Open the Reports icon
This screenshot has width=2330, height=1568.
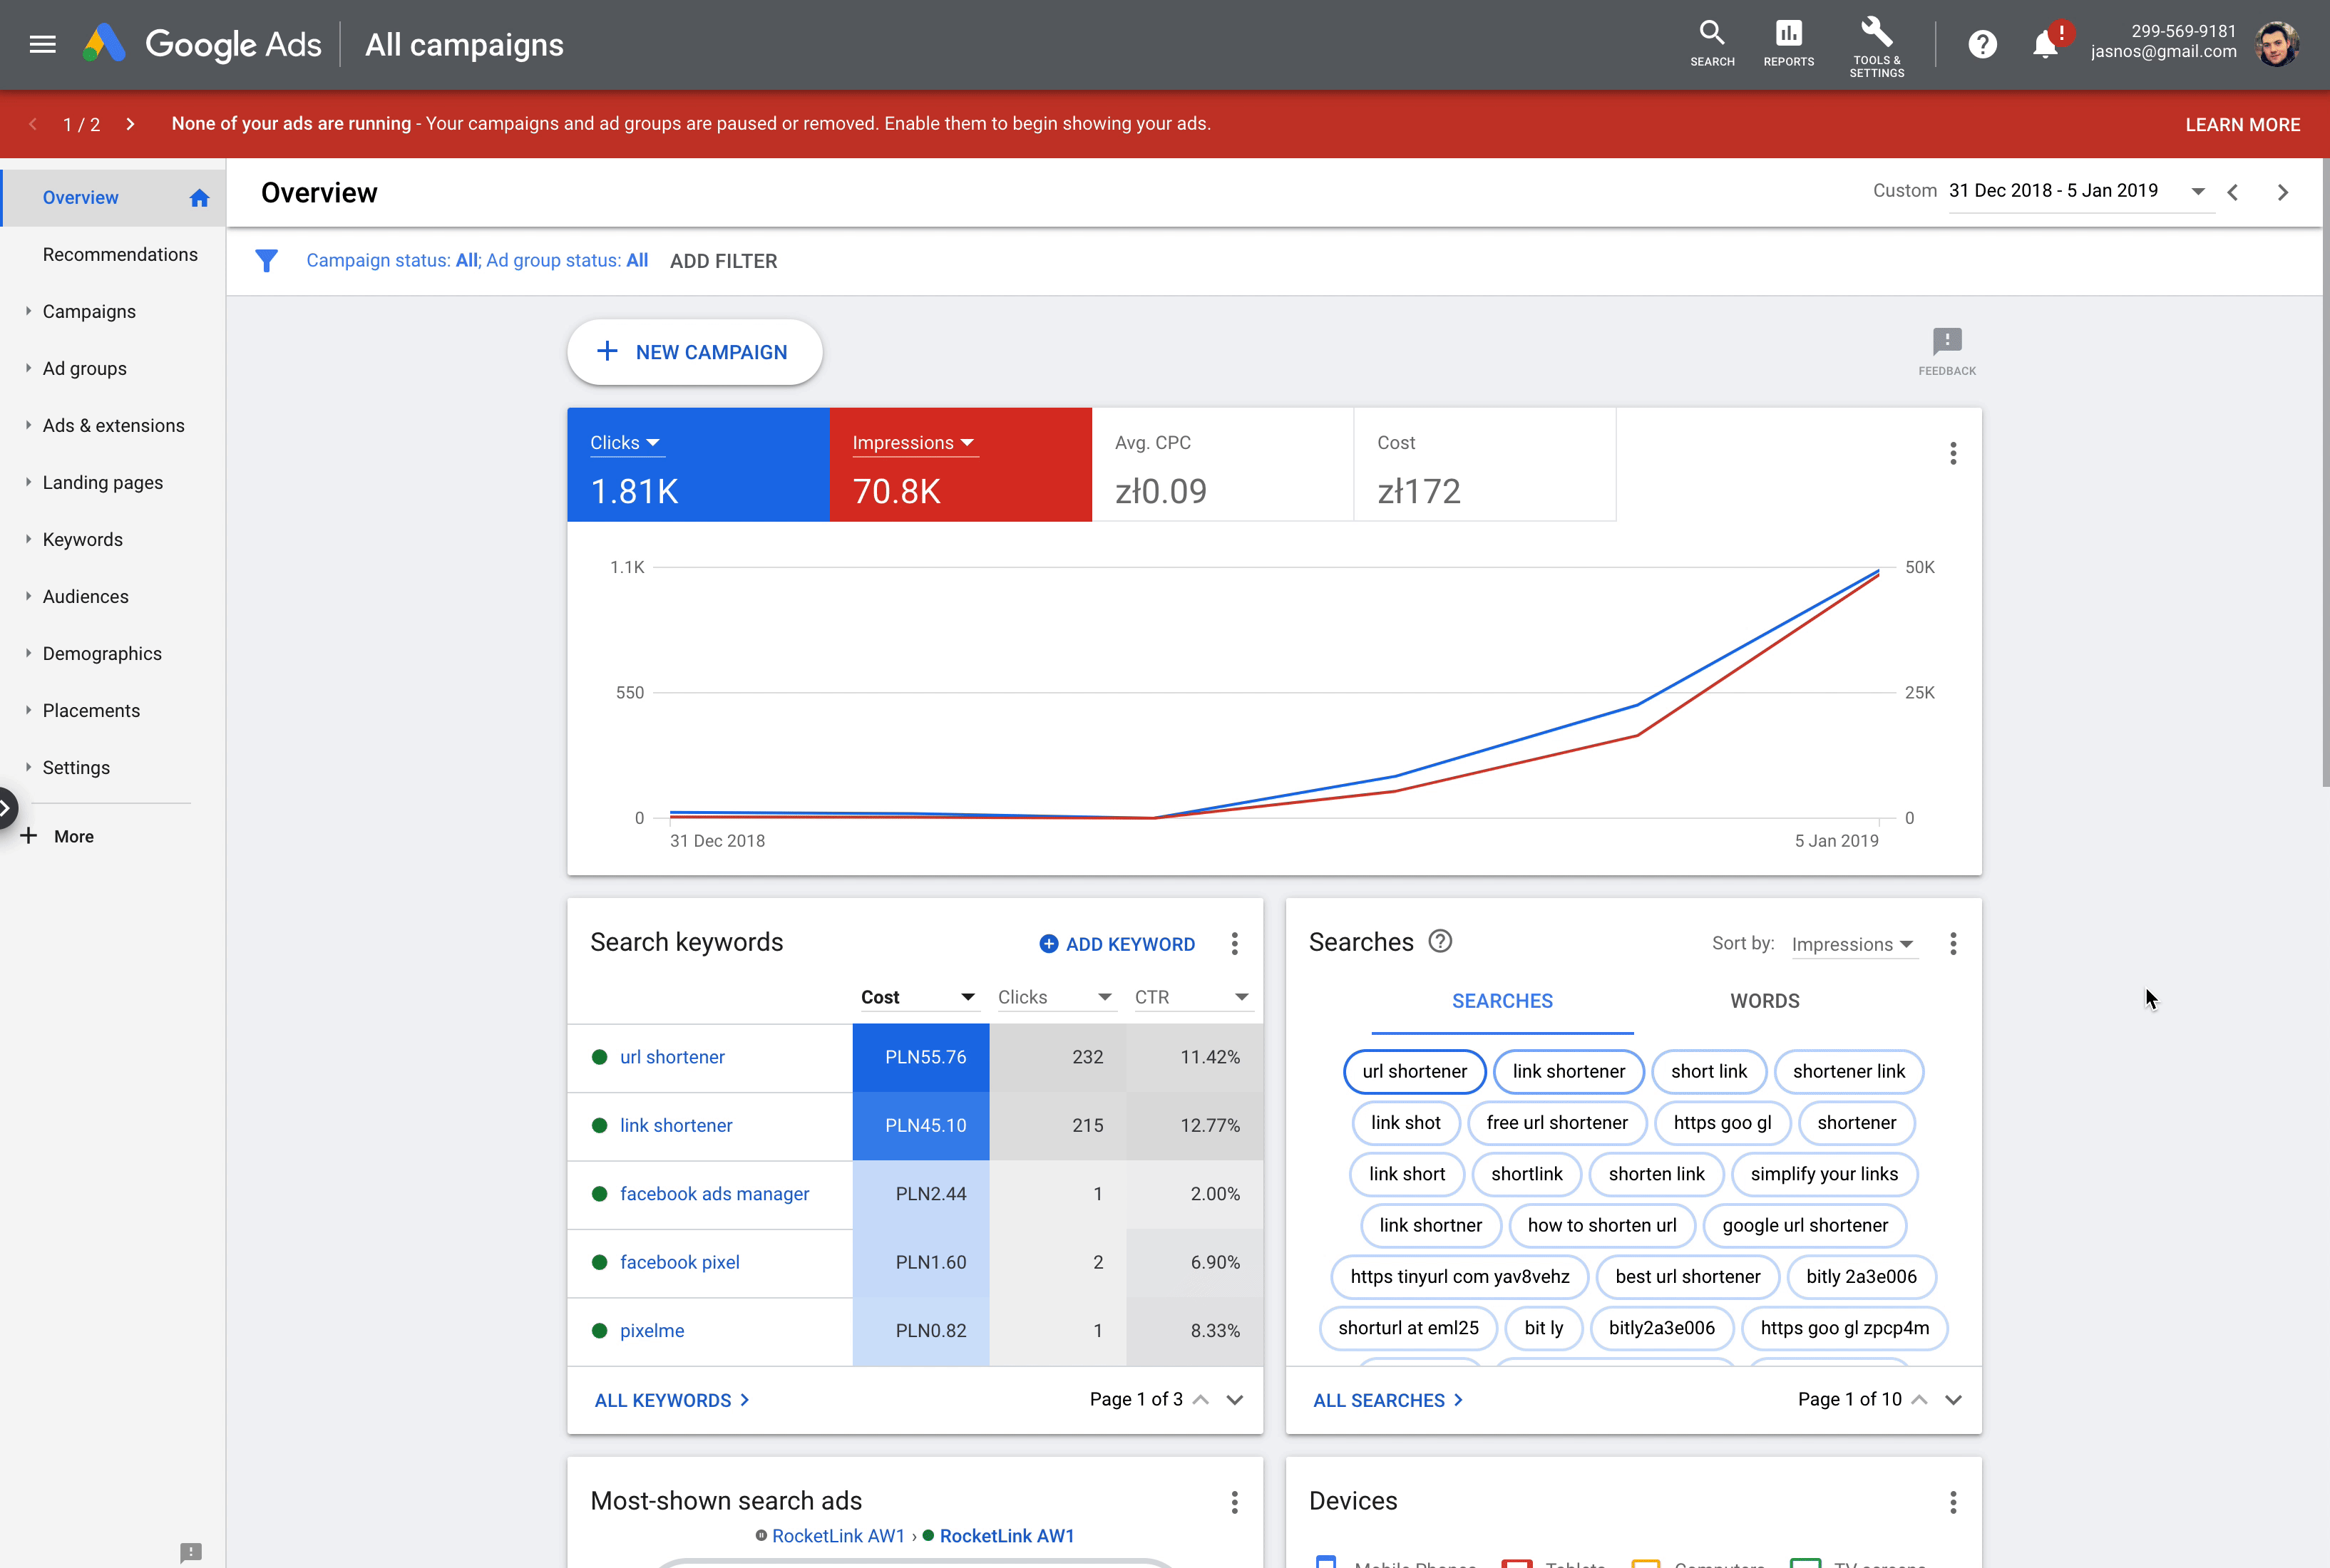1787,34
